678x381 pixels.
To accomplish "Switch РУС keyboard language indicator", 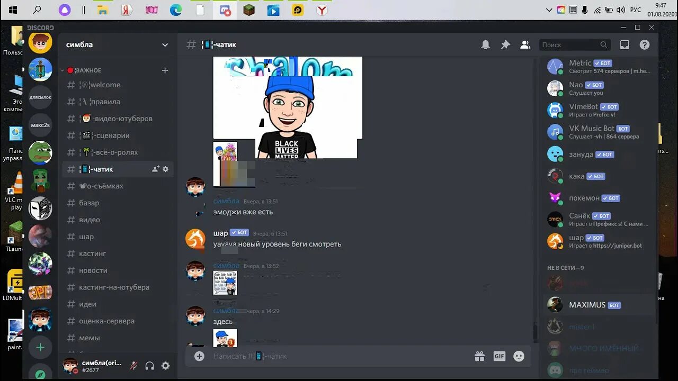I will point(635,10).
